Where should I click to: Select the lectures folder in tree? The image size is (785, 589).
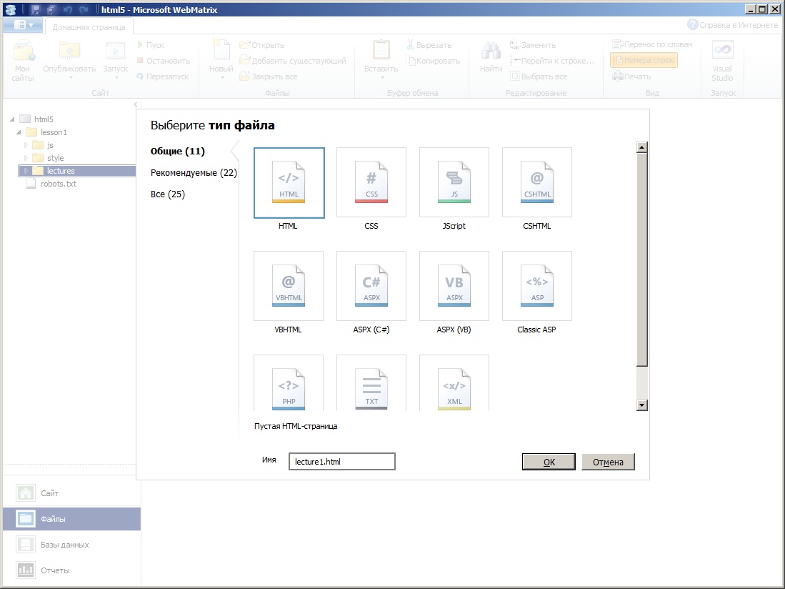77,171
